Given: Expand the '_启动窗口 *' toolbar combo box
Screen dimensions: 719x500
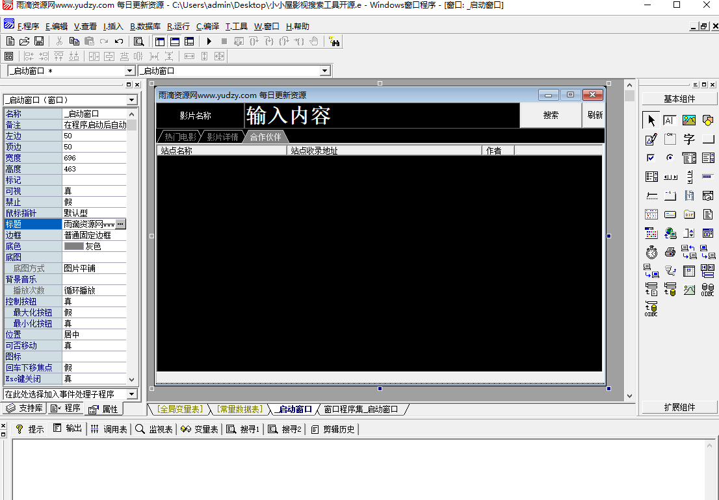Looking at the screenshot, I should [129, 71].
